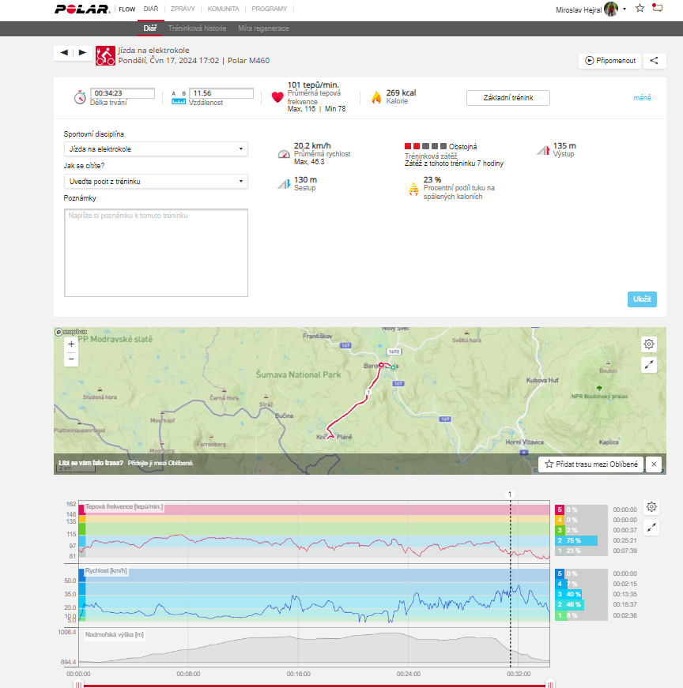Switch to Míra regenerace tab

pos(263,28)
